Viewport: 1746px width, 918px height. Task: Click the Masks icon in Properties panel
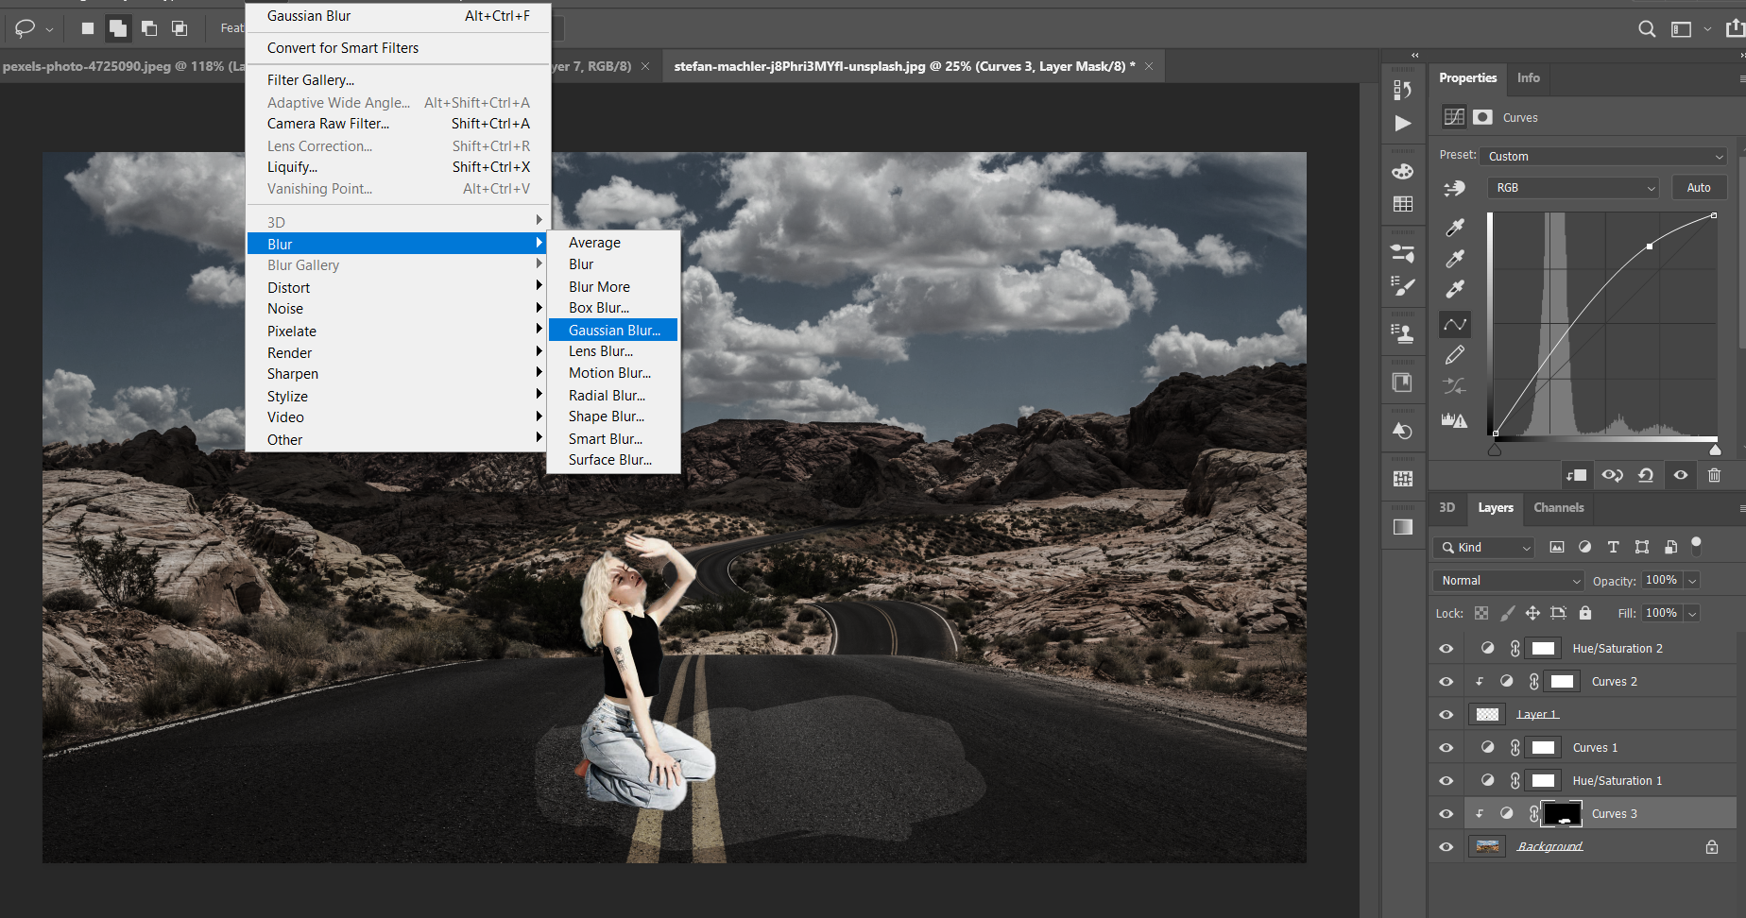coord(1483,117)
